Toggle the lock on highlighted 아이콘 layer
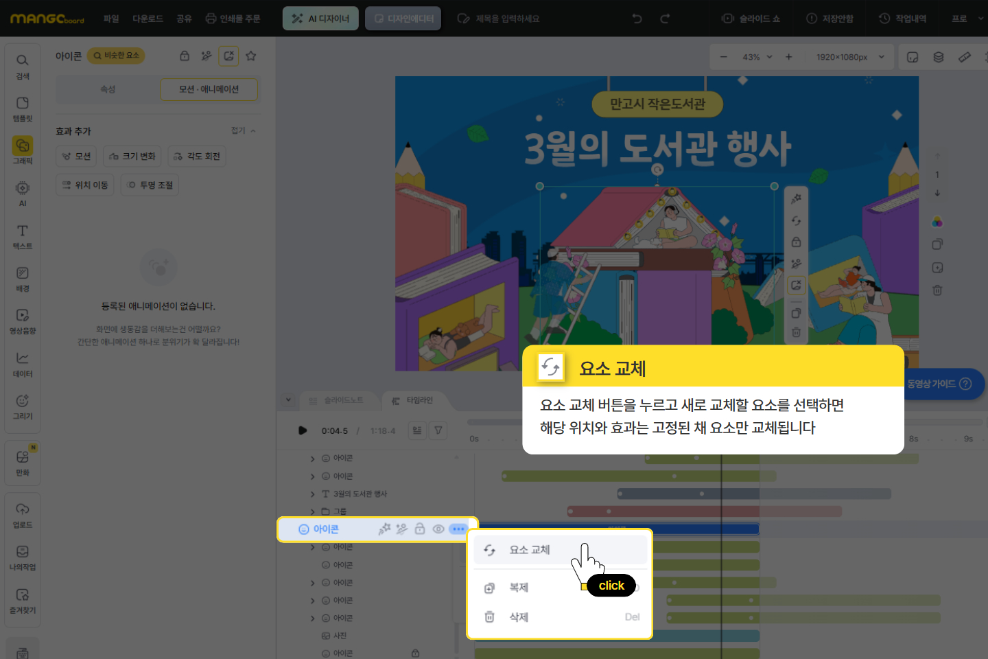988x659 pixels. coord(420,529)
